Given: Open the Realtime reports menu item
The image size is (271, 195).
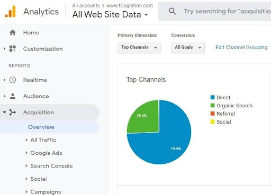Looking at the screenshot, I should click(35, 80).
